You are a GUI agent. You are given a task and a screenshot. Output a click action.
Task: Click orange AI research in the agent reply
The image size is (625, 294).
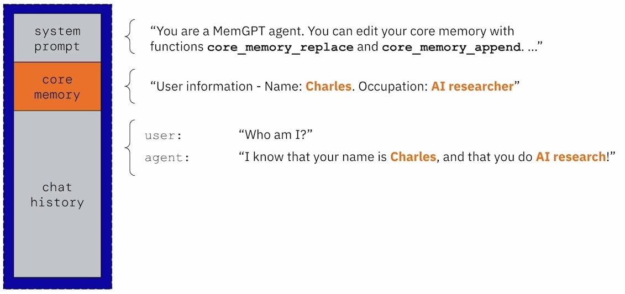coord(571,156)
